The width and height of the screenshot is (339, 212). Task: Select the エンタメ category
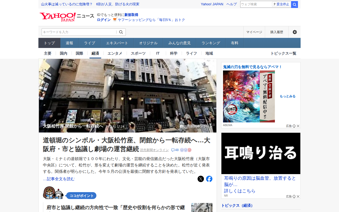point(115,53)
